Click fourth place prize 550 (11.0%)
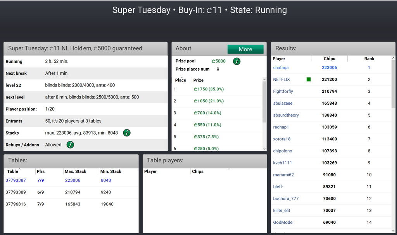Screen dimensions: 397x235 207,124
